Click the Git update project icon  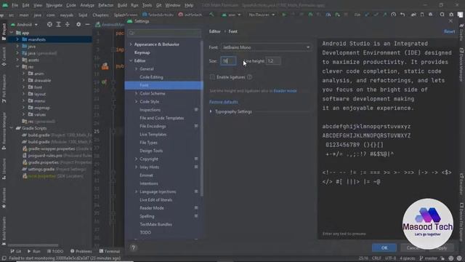[367, 15]
